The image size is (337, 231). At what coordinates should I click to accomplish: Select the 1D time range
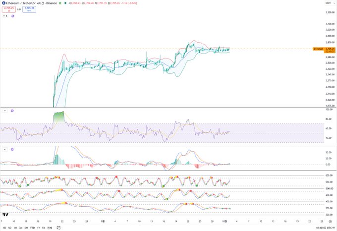pos(4,228)
